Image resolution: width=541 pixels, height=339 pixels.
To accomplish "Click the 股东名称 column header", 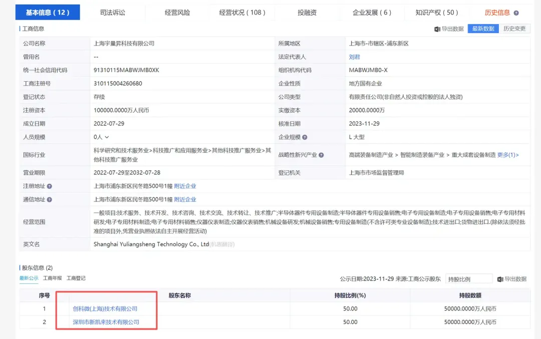I will 179,295.
